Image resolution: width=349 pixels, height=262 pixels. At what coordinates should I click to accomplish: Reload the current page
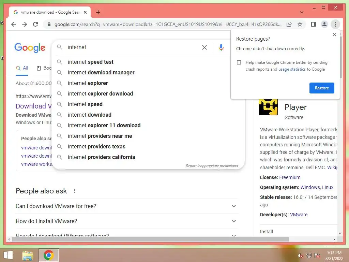click(x=35, y=24)
